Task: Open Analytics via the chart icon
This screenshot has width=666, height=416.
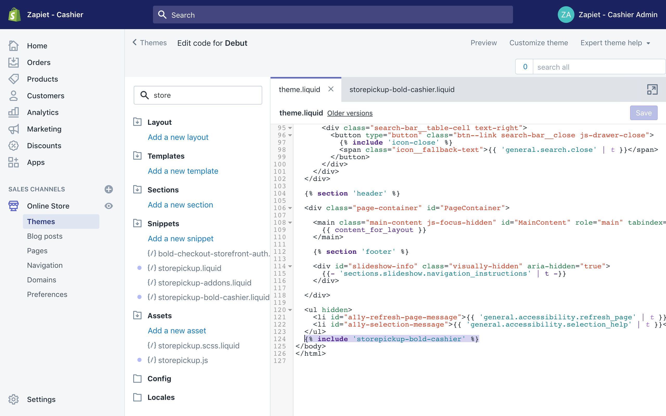Action: click(x=14, y=112)
